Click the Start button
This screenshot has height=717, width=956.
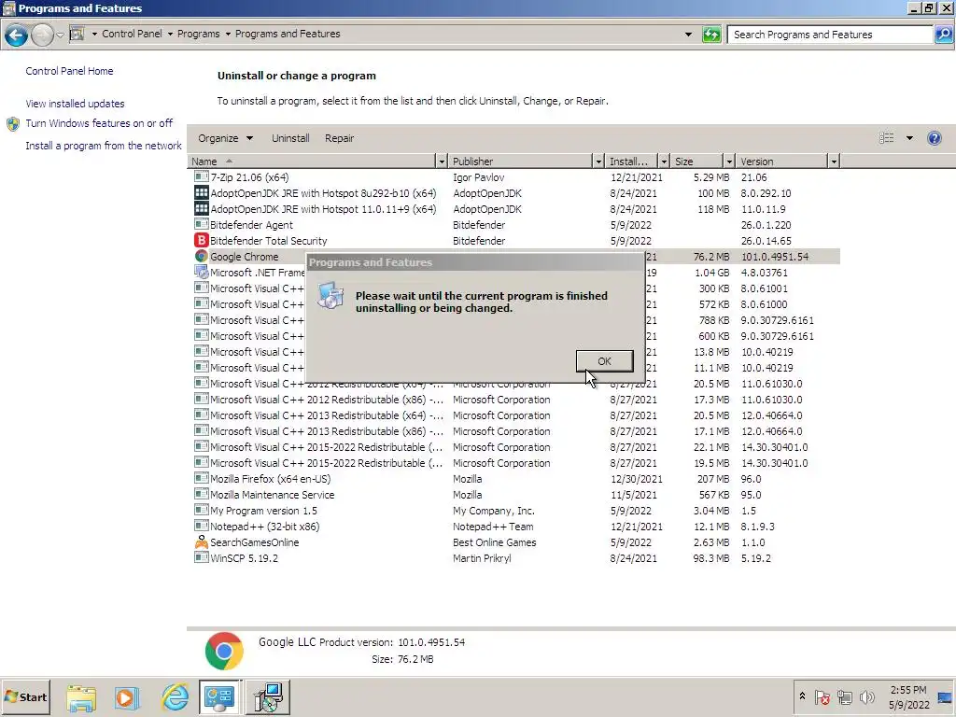25,696
